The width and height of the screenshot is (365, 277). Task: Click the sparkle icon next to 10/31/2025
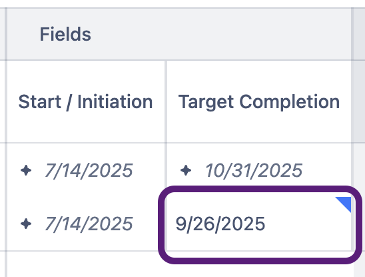pyautogui.click(x=186, y=170)
